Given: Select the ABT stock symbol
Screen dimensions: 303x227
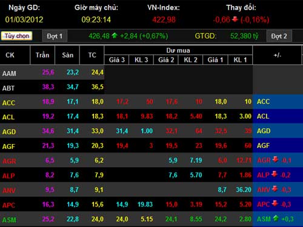Looking at the screenshot, I should [8, 88].
